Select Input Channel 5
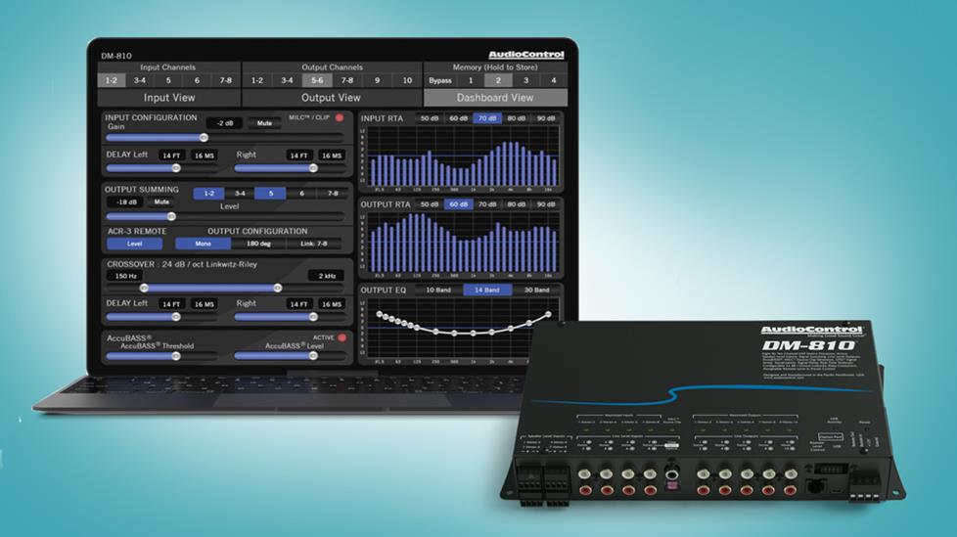The height and width of the screenshot is (537, 957). pyautogui.click(x=168, y=80)
